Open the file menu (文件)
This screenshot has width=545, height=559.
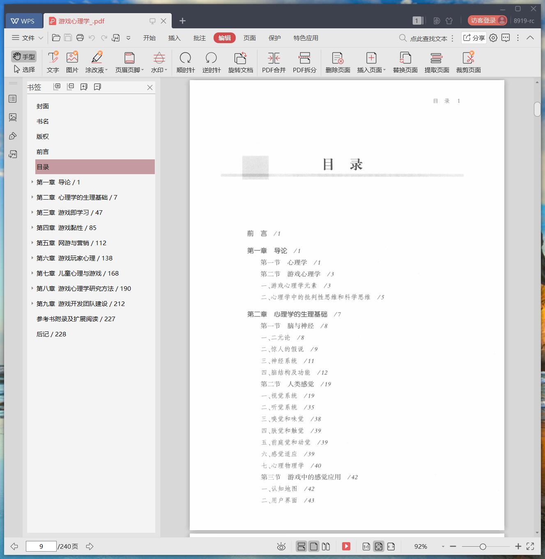[28, 38]
